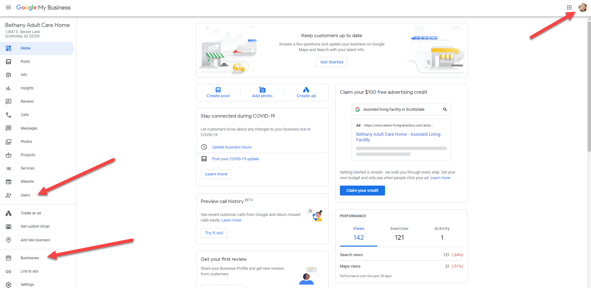Click the Website icon in sidebar
591x288 pixels.
[8, 182]
